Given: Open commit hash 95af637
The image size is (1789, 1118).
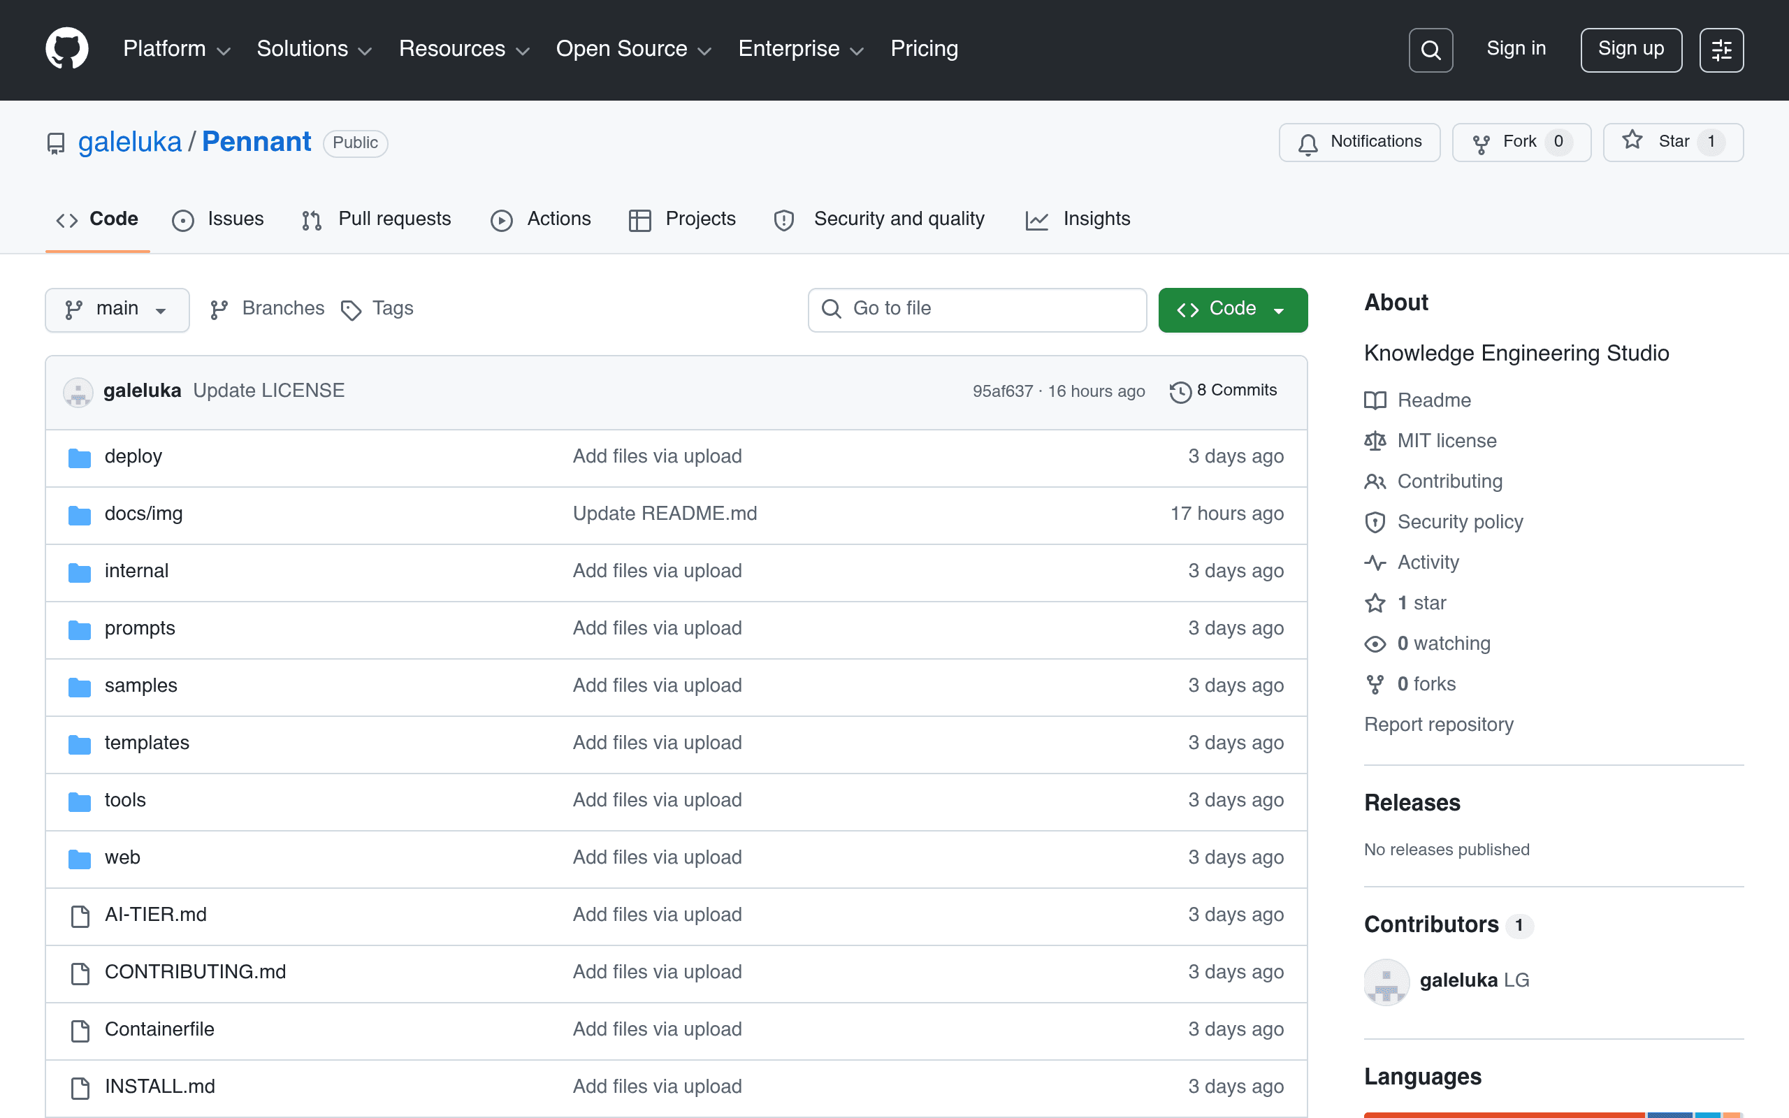Looking at the screenshot, I should coord(1002,391).
